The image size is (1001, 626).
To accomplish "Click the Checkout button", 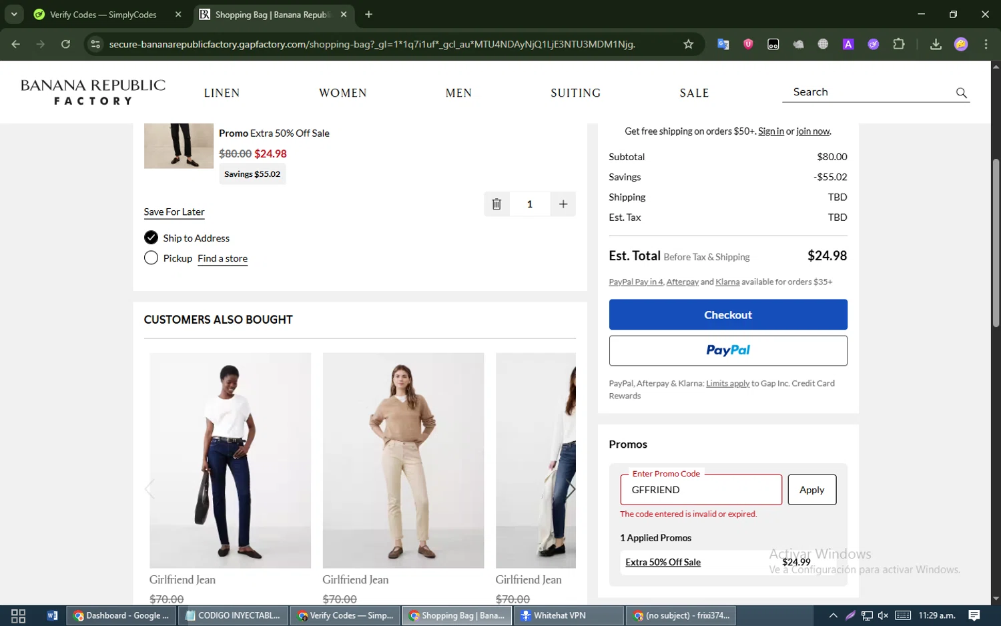I will [728, 314].
